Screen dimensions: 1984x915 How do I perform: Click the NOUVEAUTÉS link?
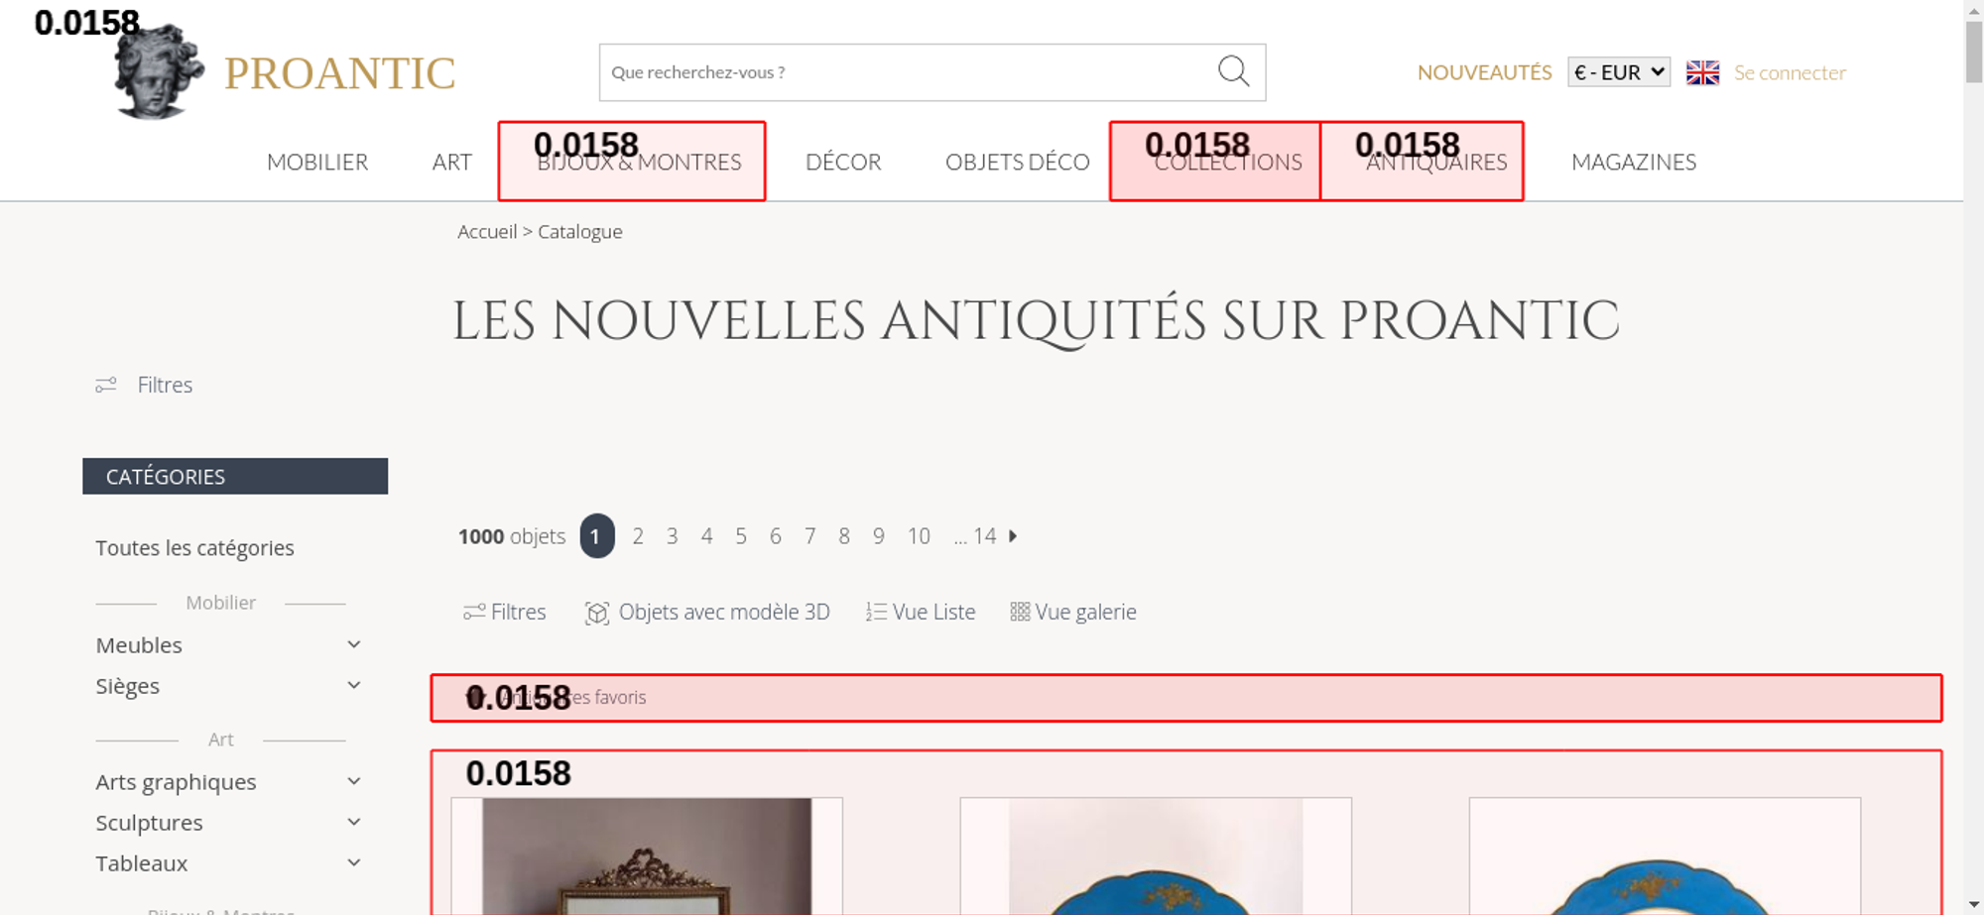[x=1484, y=72]
